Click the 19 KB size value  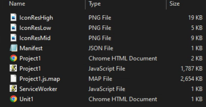coord(195,17)
